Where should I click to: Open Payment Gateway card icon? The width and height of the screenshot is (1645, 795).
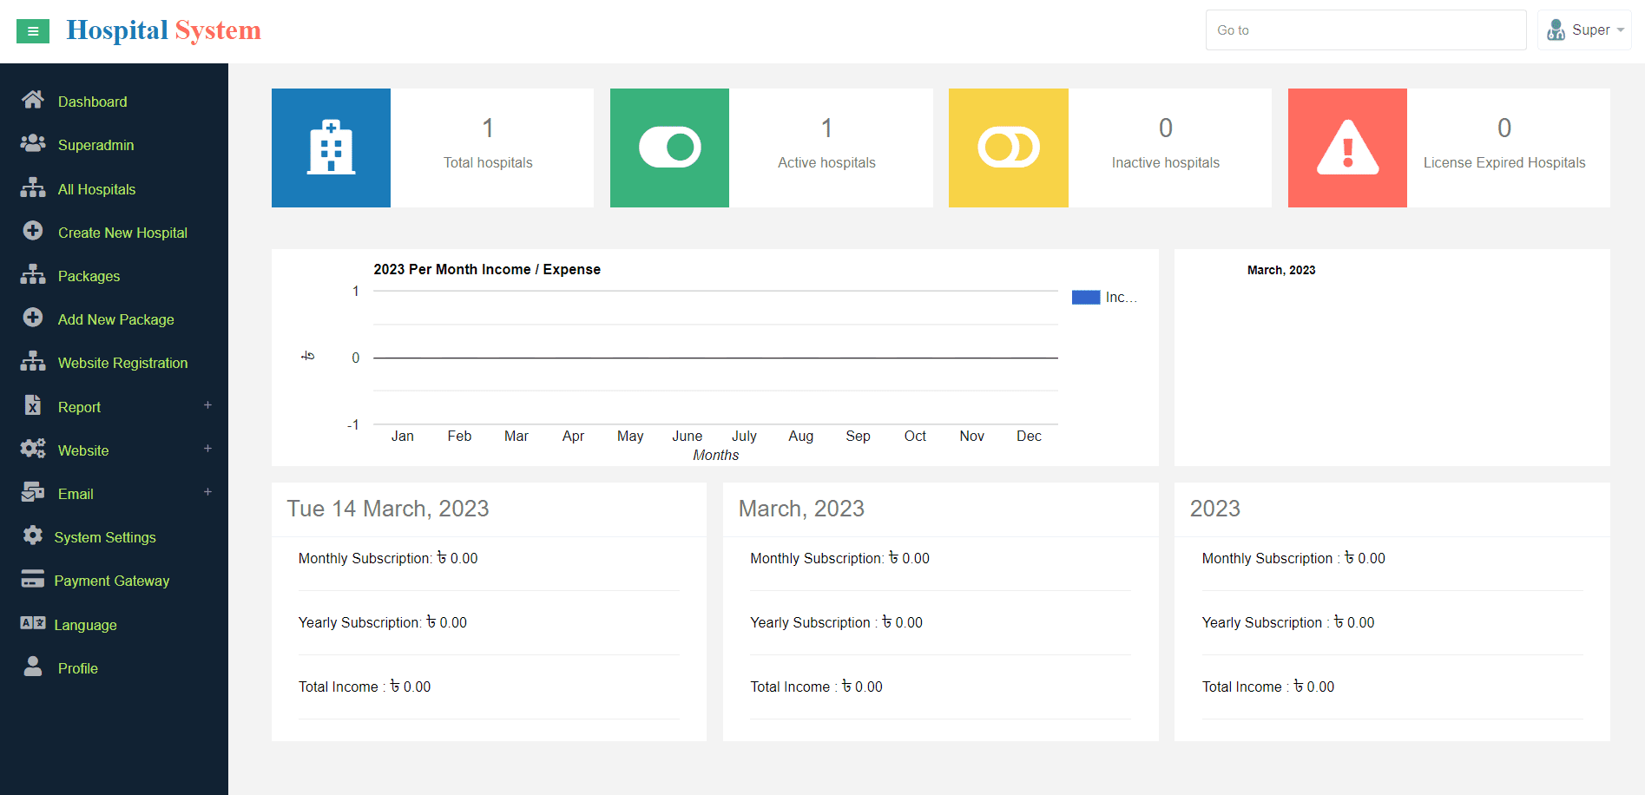click(33, 580)
